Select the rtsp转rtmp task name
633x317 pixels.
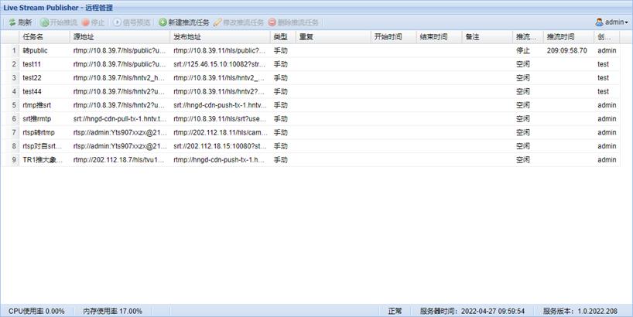coord(39,133)
